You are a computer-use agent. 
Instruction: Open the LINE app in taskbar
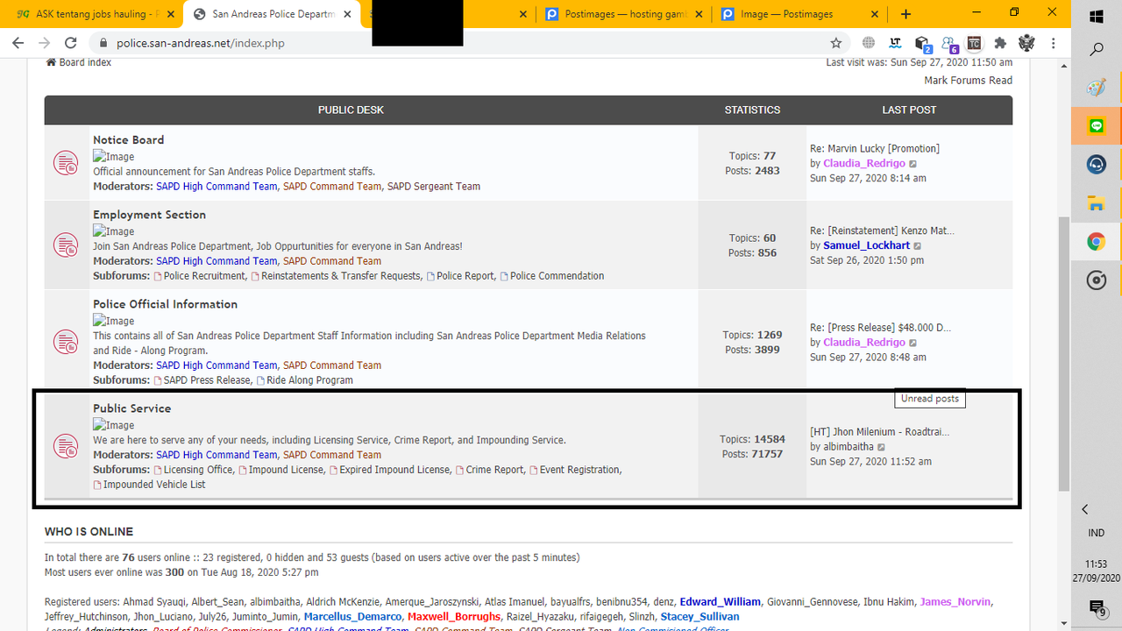tap(1096, 126)
